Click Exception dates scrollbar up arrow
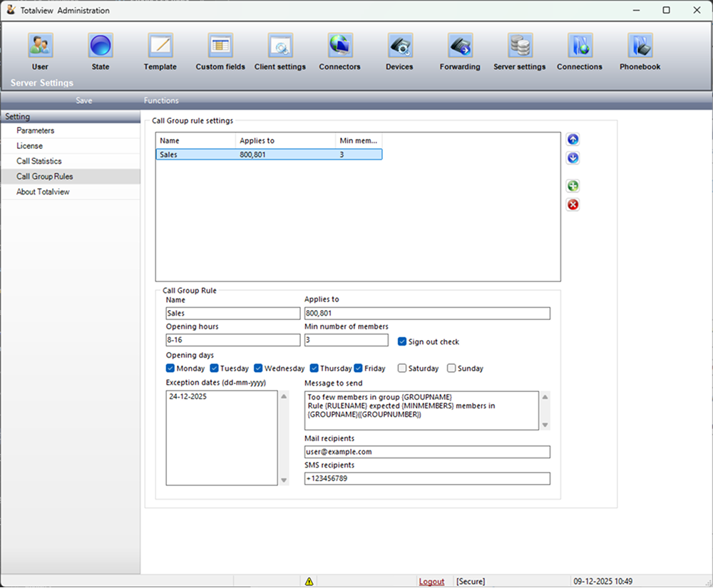Image resolution: width=713 pixels, height=588 pixels. point(284,396)
